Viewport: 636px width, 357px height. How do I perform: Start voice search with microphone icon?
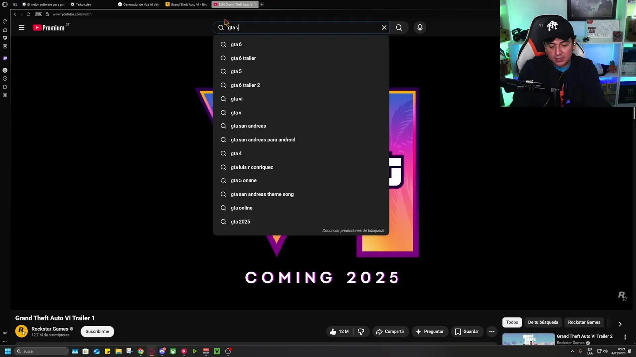[x=420, y=28]
